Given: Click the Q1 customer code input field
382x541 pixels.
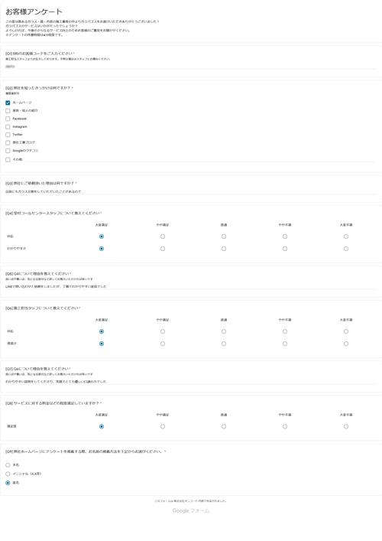Looking at the screenshot, I should click(191, 67).
